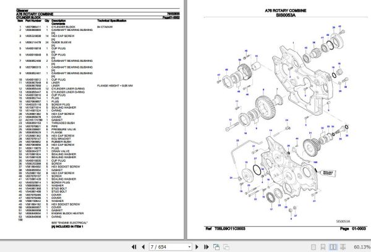Go back to the previous view
The height and width of the screenshot is (252, 371).
216,247
